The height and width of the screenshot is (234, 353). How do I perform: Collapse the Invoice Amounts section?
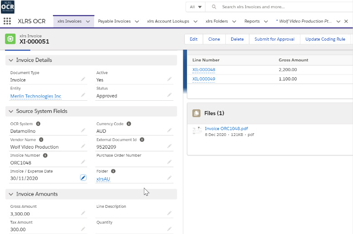[x=11, y=194]
